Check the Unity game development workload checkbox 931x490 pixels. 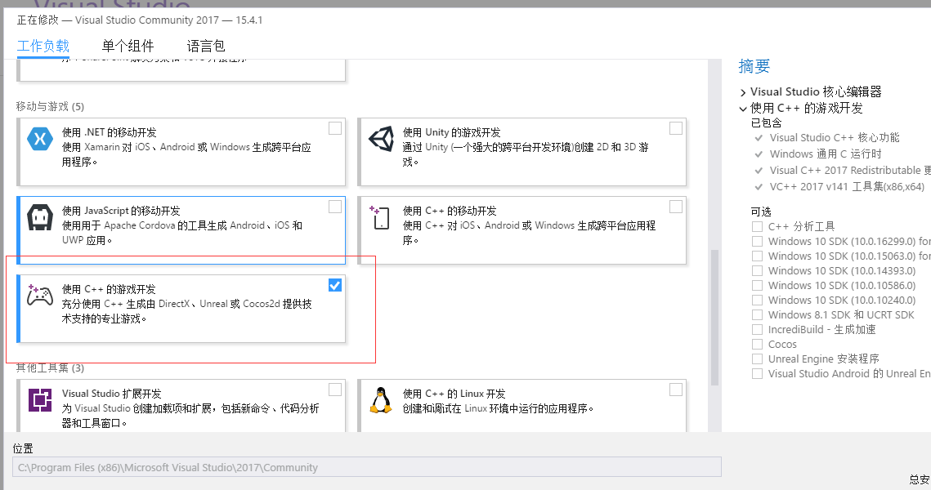coord(676,128)
